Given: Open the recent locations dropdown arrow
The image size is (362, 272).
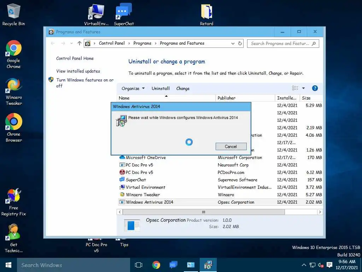Looking at the screenshot, I should [x=71, y=43].
